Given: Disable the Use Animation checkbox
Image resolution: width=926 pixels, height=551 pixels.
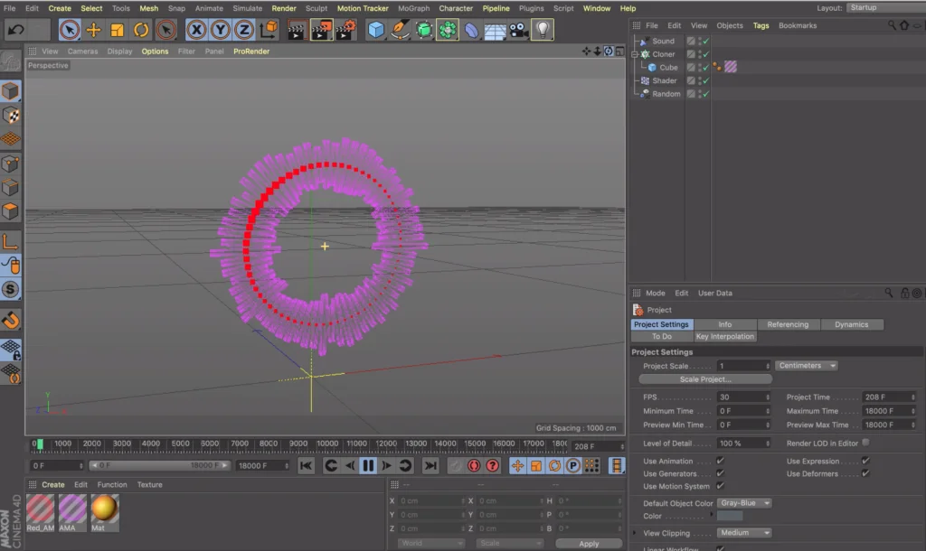Looking at the screenshot, I should pos(720,462).
